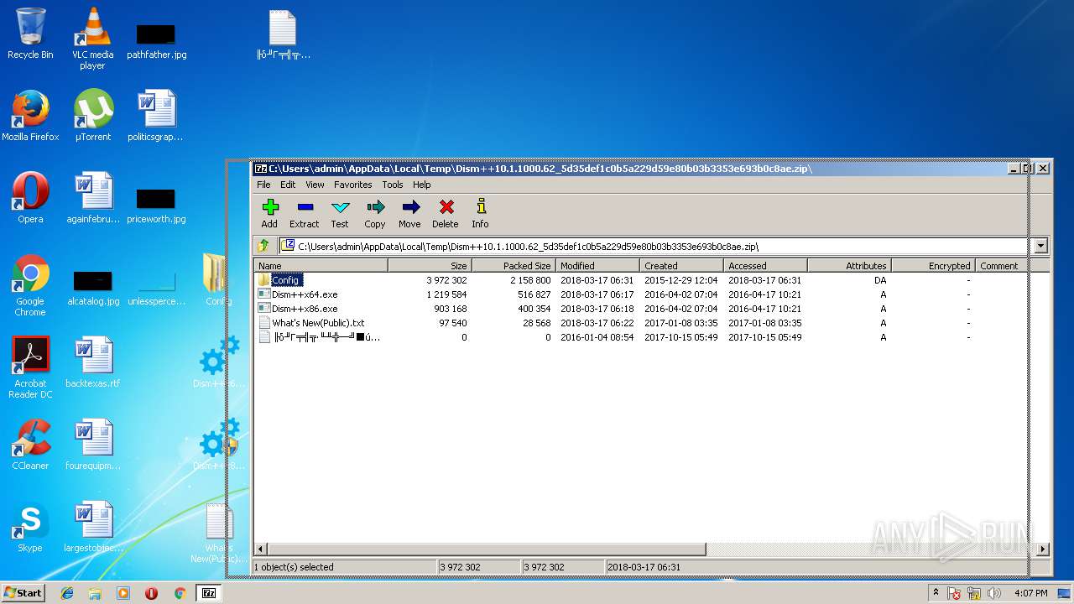Select the Config folder row

coord(286,280)
